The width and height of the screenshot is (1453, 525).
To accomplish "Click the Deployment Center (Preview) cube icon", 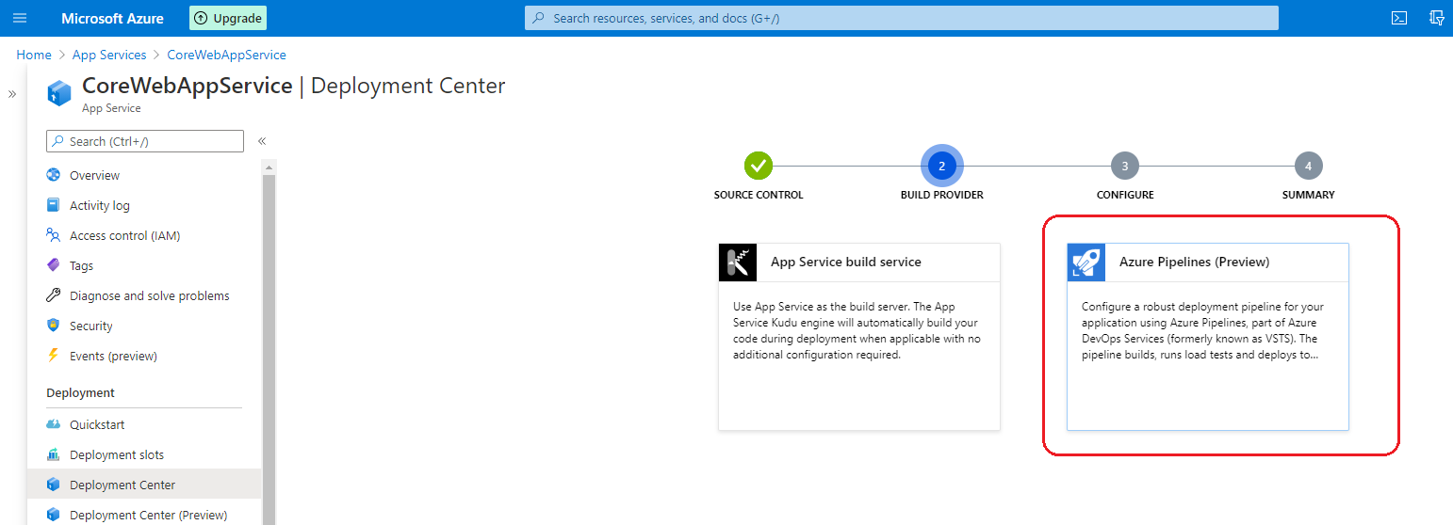I will (x=54, y=515).
